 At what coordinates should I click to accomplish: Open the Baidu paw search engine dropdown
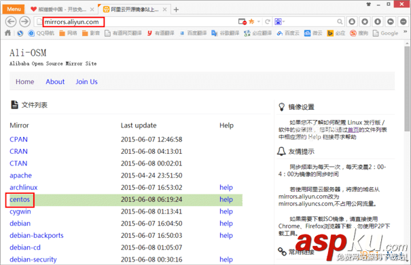[279, 22]
